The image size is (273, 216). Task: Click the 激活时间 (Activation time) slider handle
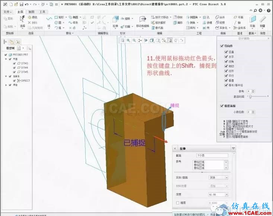tap(250, 96)
